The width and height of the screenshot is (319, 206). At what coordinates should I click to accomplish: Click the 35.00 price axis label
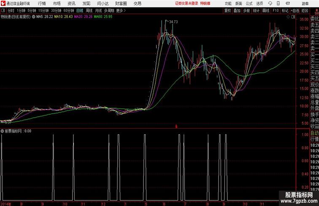pyautogui.click(x=304, y=19)
